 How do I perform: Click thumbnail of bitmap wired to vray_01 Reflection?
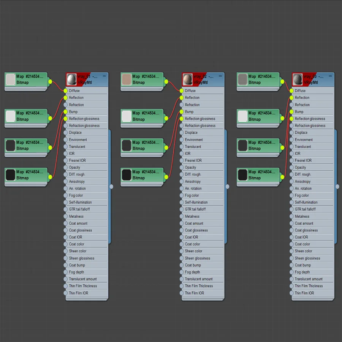click(10, 116)
